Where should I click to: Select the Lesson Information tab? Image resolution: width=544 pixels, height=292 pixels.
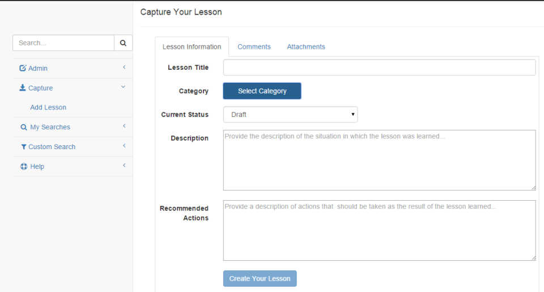click(x=192, y=47)
